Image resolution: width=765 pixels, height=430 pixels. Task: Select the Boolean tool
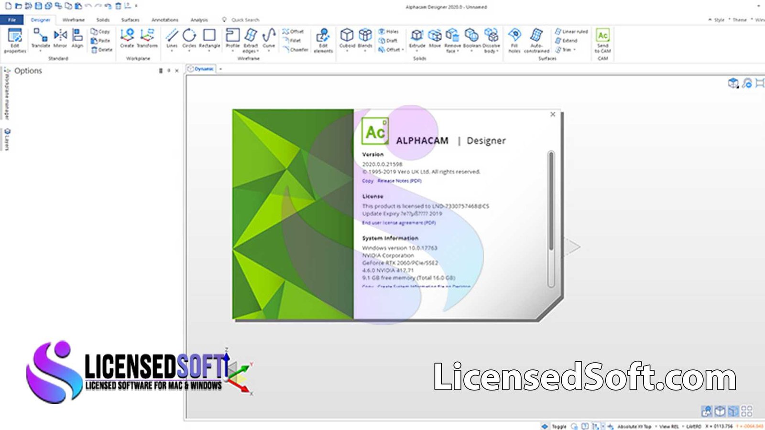point(472,39)
